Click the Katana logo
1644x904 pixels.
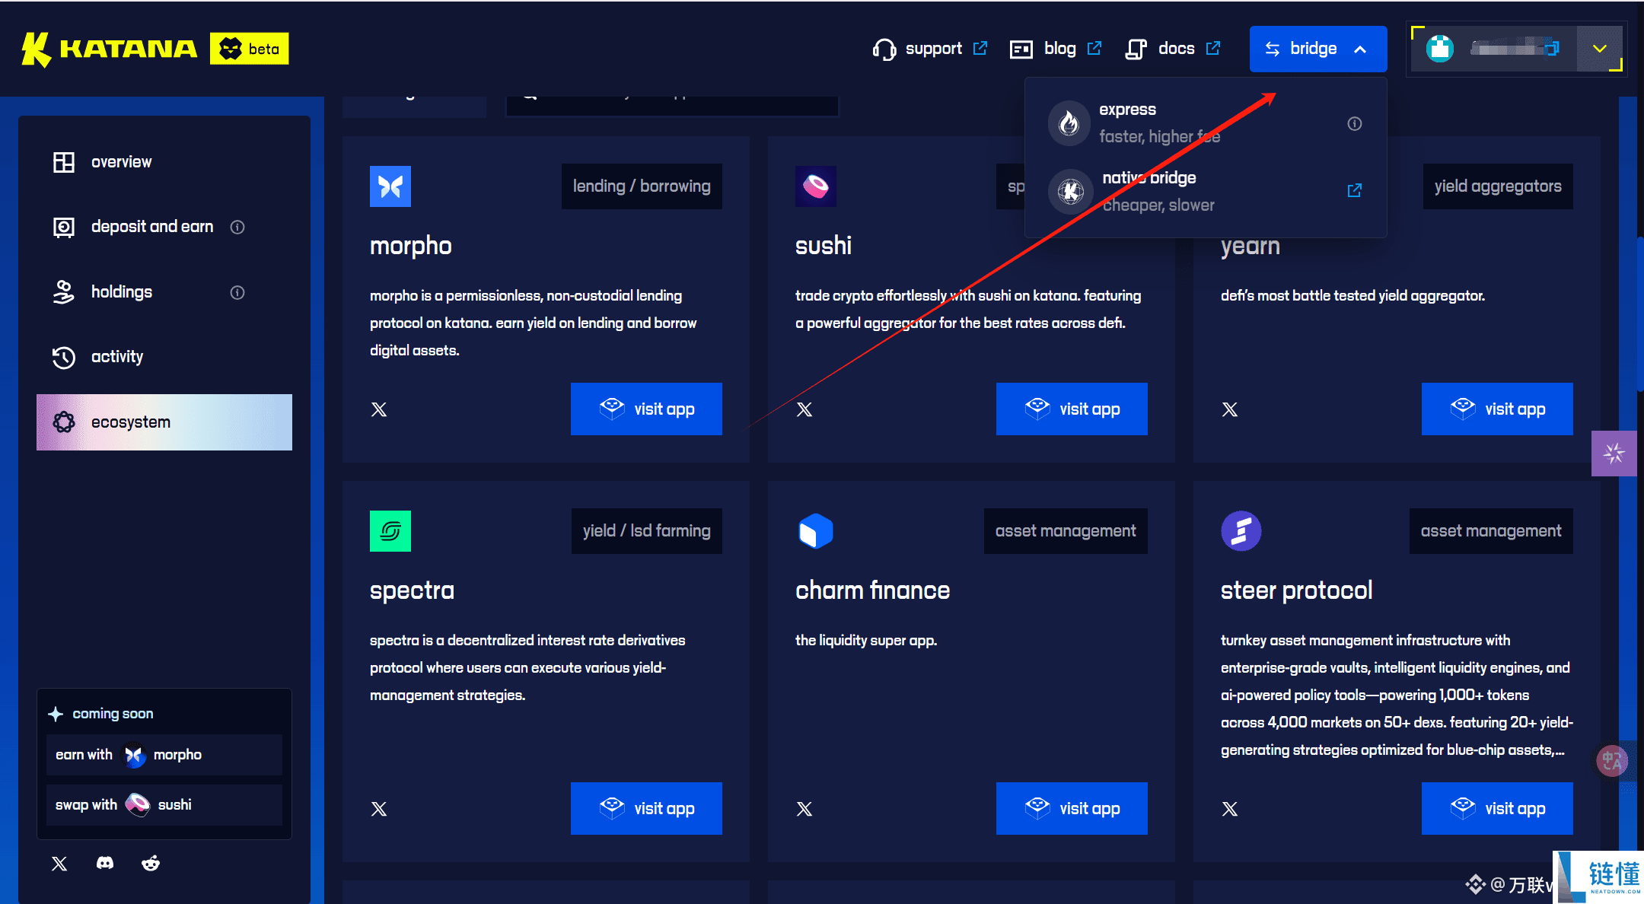(x=110, y=49)
